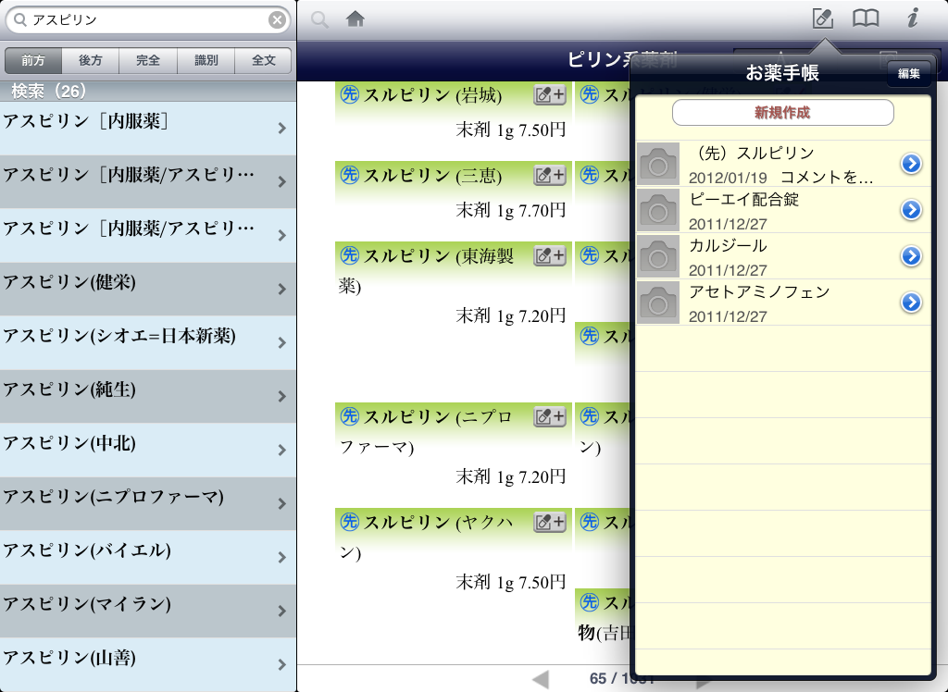
Task: Tap the info icon in toolbar
Action: (x=912, y=19)
